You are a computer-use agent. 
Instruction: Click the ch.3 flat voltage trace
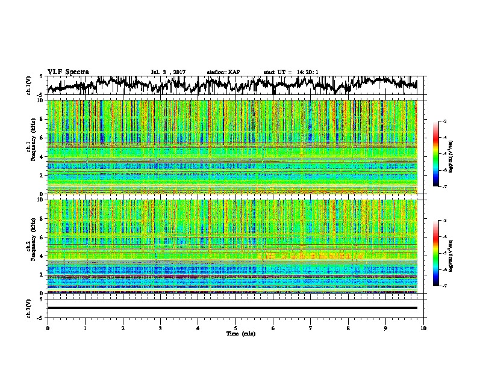point(232,308)
